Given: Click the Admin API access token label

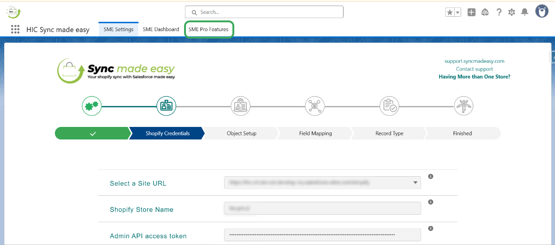Looking at the screenshot, I should point(148,236).
